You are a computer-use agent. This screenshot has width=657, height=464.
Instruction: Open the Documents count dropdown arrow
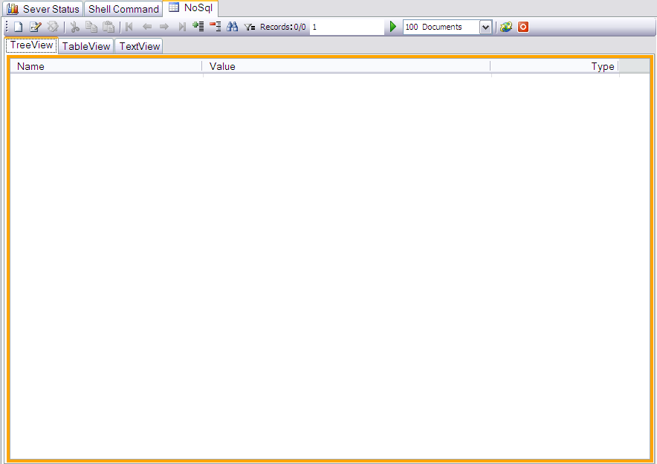[x=485, y=28]
